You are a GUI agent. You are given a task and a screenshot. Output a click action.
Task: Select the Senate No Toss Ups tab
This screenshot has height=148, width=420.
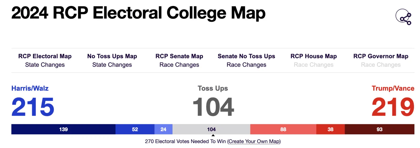coord(246,56)
